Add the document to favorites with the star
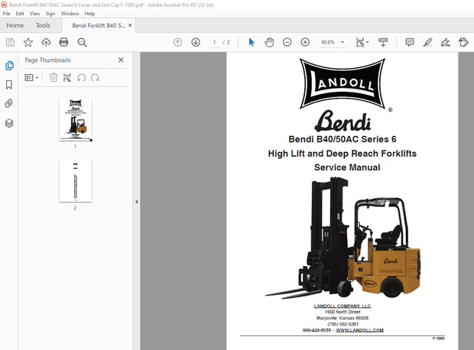Viewport: 474px width, 350px height. [28, 42]
